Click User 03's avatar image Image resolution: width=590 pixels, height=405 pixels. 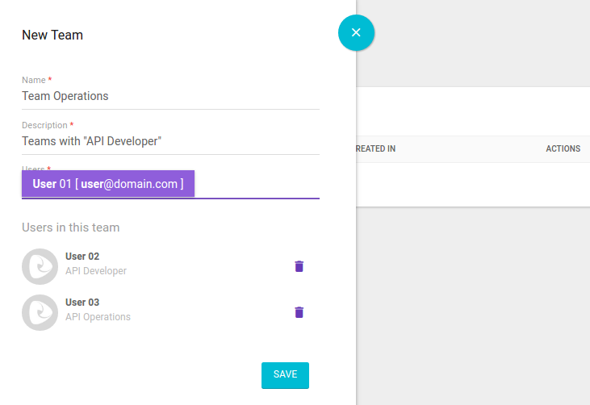pyautogui.click(x=40, y=312)
